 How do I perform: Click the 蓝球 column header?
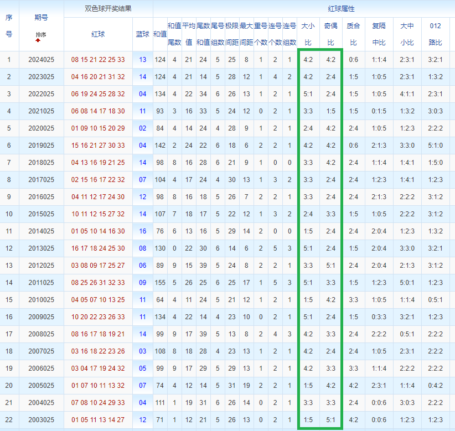143,34
